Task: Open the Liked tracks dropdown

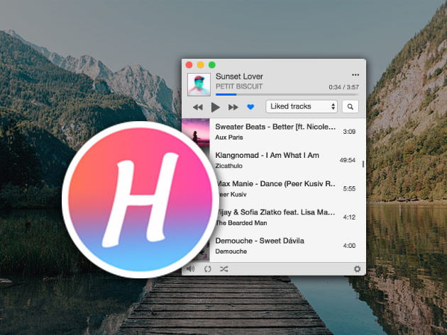Action: click(302, 106)
